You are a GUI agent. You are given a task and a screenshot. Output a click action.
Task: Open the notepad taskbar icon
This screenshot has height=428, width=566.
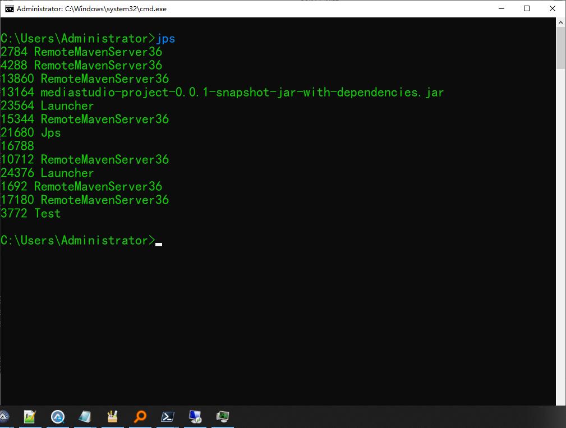85,417
